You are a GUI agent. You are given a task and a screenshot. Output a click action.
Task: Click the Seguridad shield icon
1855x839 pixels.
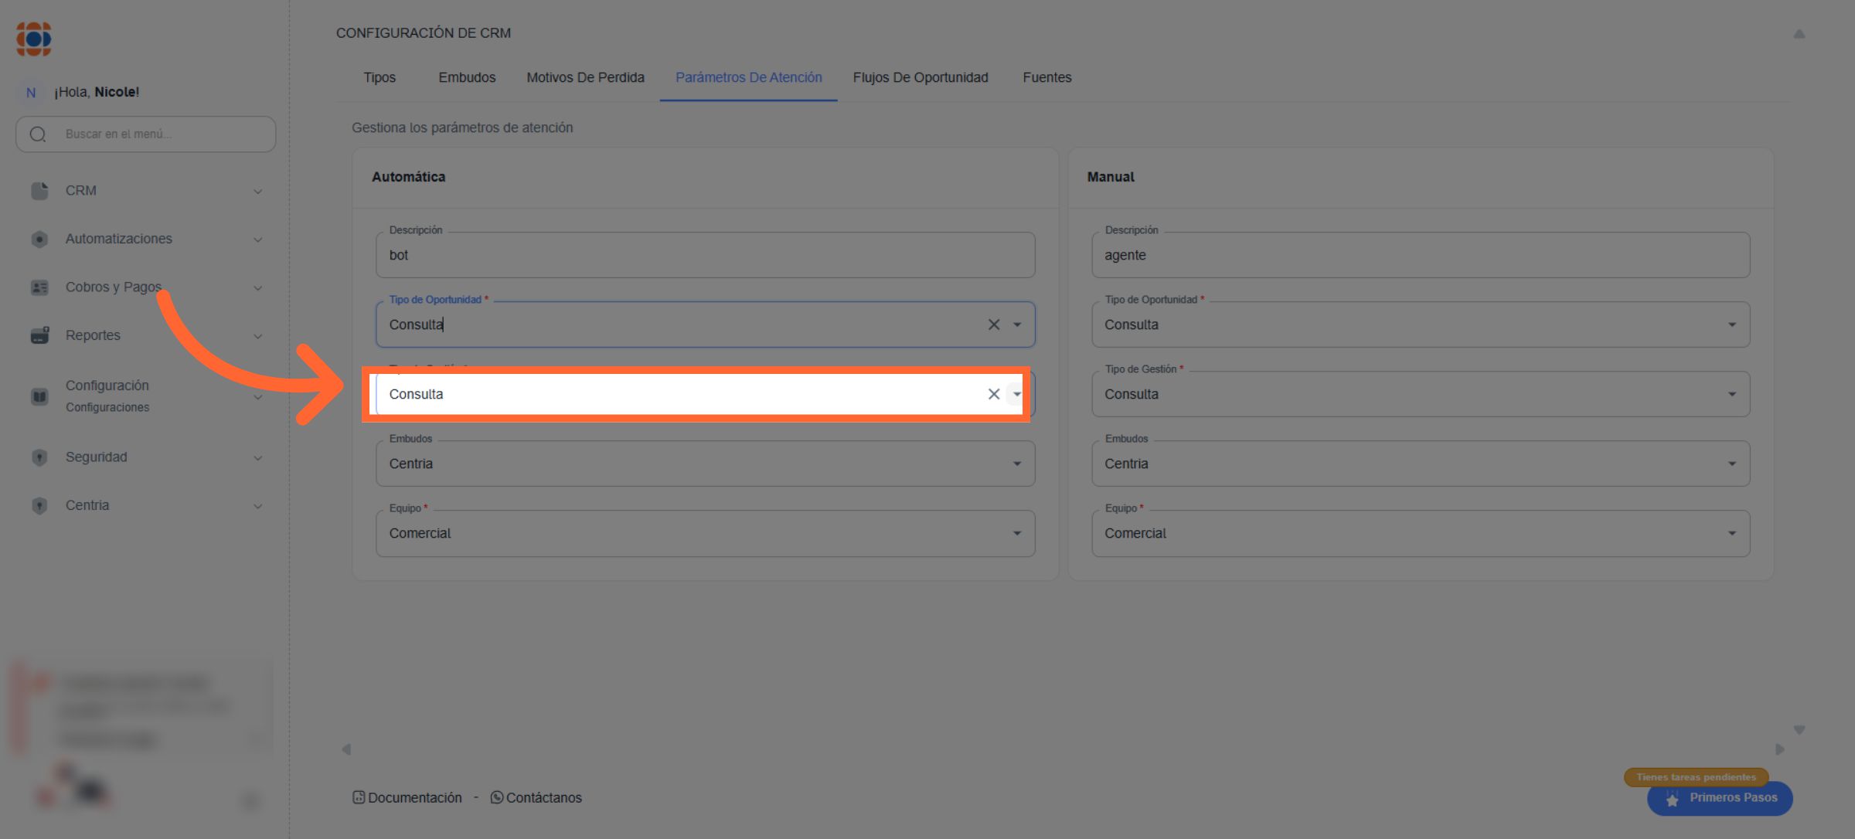tap(39, 457)
